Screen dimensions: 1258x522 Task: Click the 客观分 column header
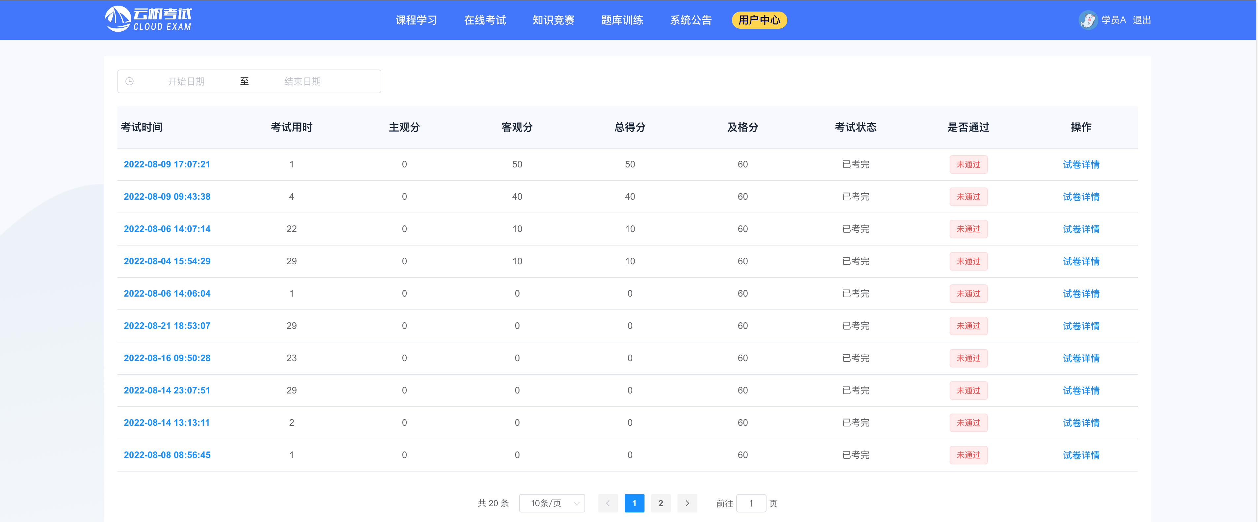[517, 127]
